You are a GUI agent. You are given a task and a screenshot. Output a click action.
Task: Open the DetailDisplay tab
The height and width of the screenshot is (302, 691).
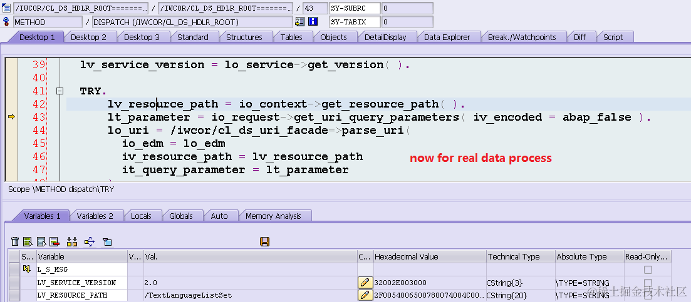coord(385,38)
